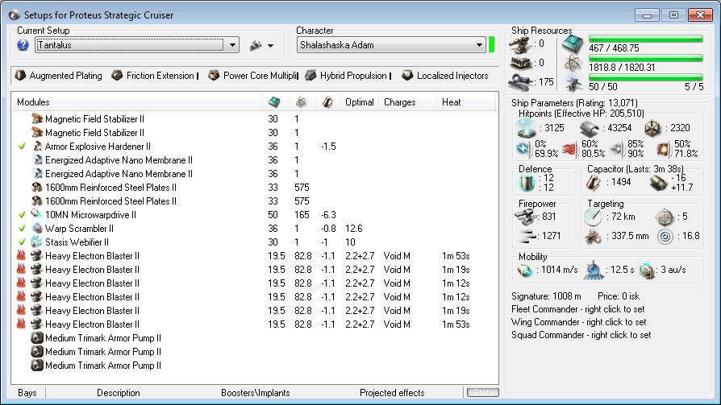721x405 pixels.
Task: Open the Character Shalashaska Adam dropdown
Action: (391, 45)
